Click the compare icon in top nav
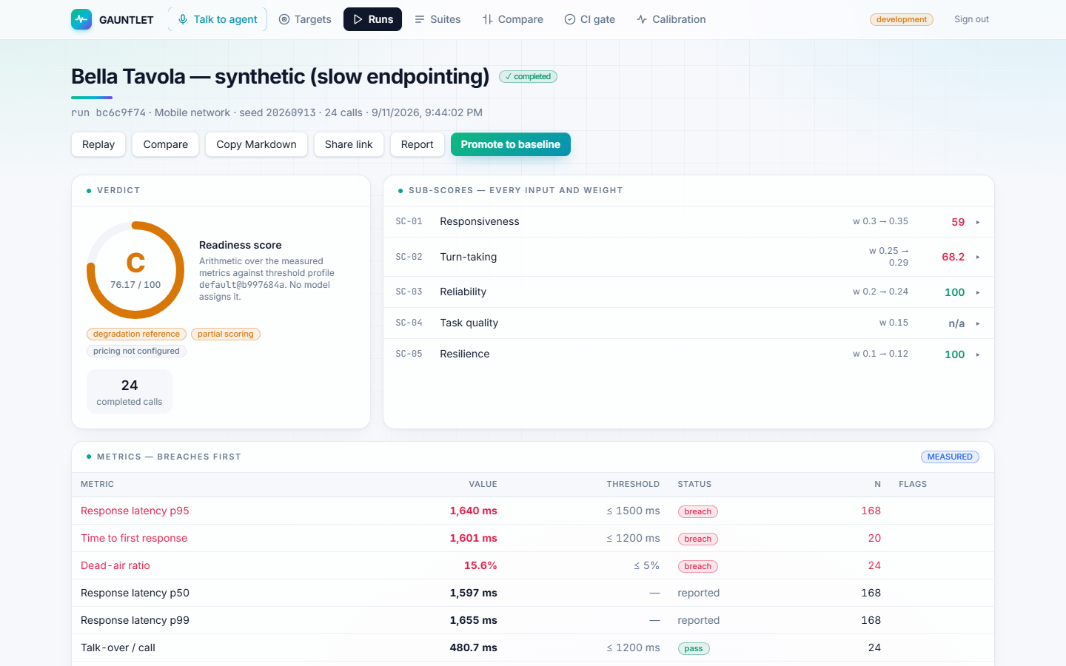 pos(488,19)
